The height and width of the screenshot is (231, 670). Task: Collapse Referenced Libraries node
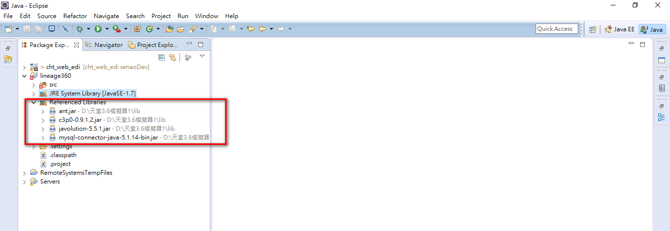click(33, 102)
